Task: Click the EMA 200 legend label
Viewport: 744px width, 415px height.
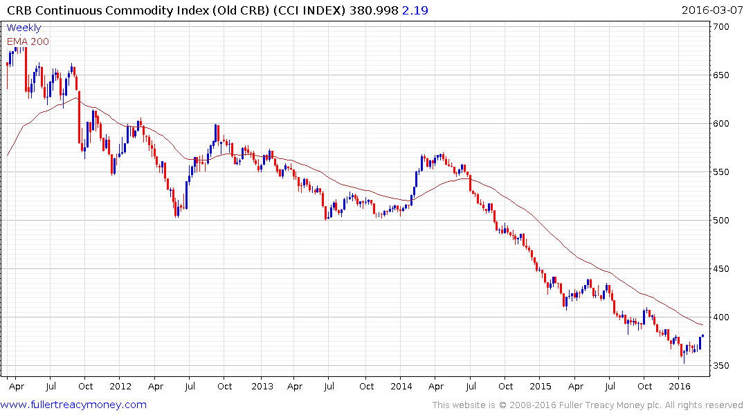Action: (28, 41)
